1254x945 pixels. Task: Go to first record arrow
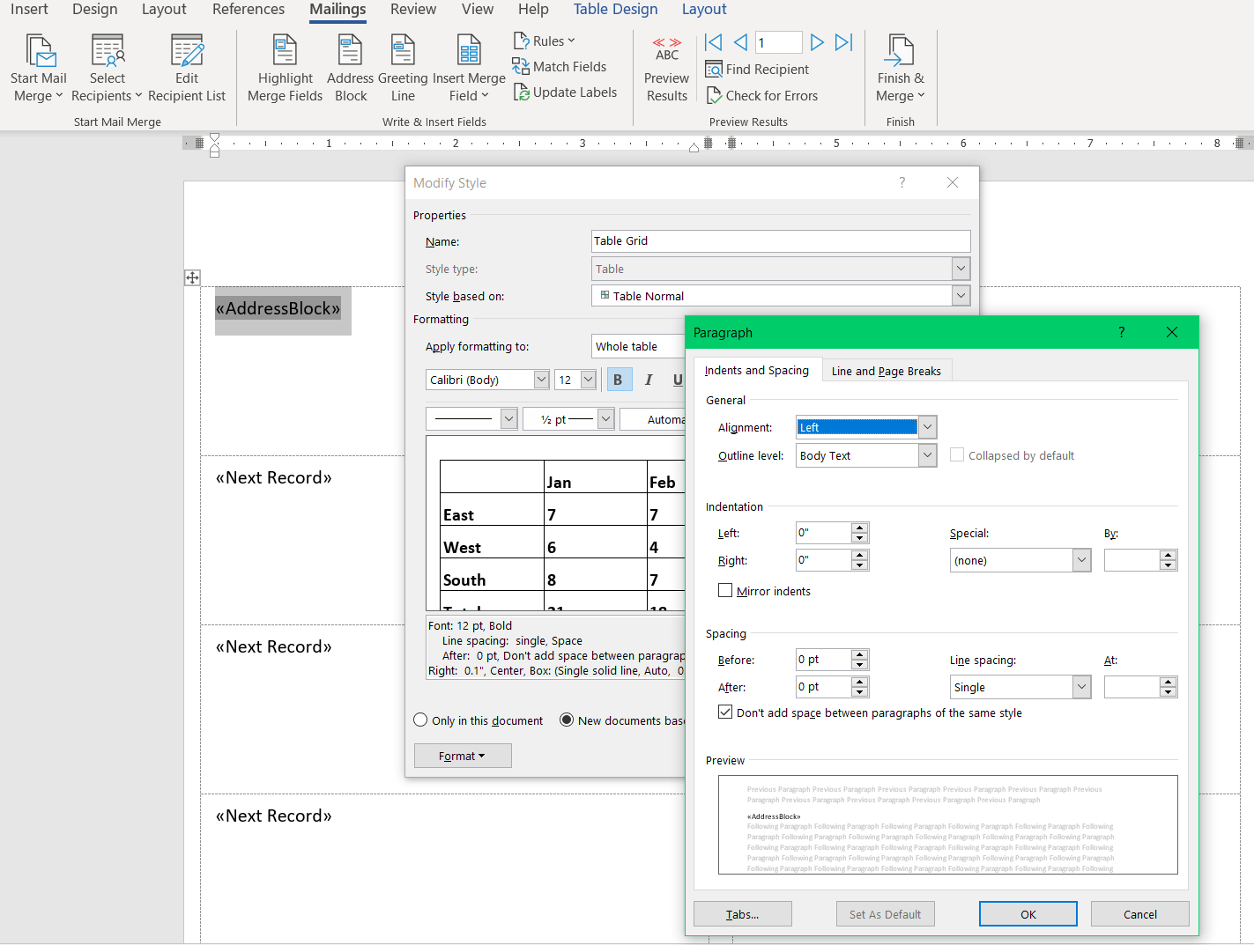click(x=714, y=42)
